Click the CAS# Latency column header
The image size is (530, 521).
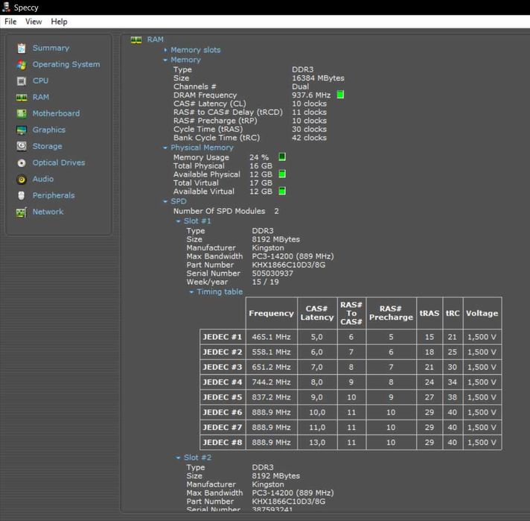317,313
